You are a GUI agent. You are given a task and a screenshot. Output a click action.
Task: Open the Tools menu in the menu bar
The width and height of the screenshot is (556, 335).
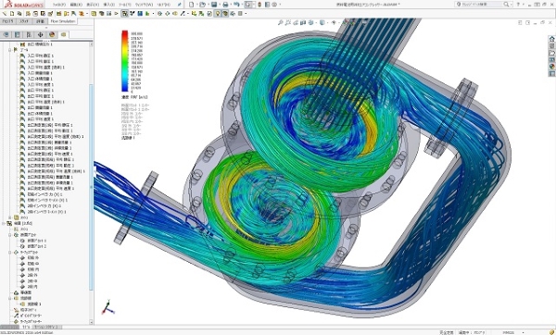(125, 5)
